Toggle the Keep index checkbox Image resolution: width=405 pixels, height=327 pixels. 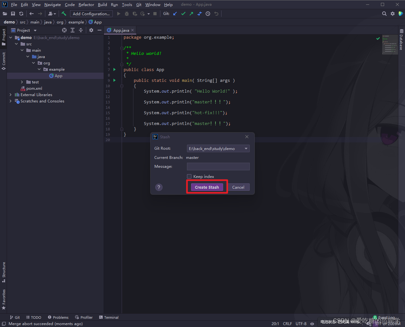coord(189,176)
